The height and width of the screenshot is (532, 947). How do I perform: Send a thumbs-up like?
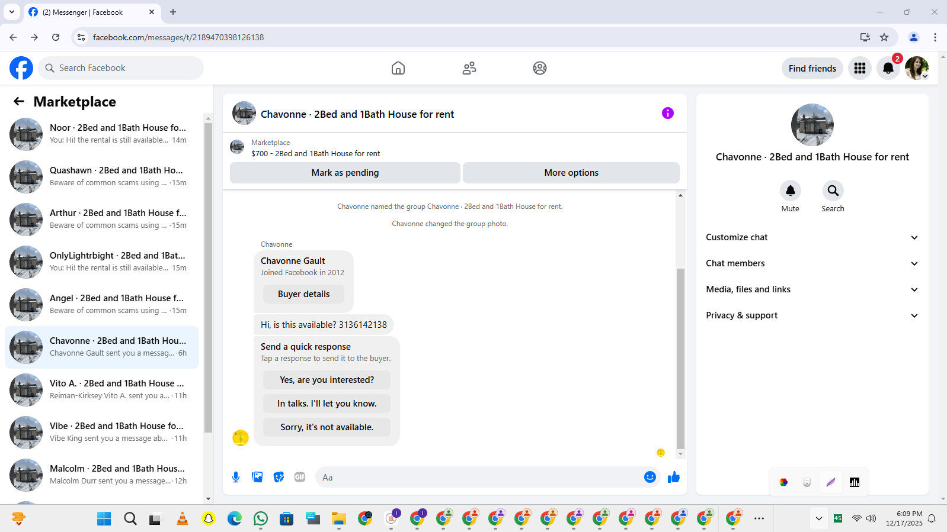[674, 477]
